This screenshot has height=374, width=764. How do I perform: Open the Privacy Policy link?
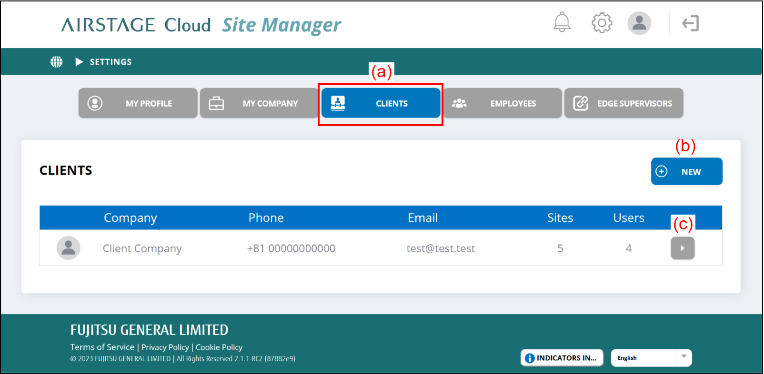(165, 347)
